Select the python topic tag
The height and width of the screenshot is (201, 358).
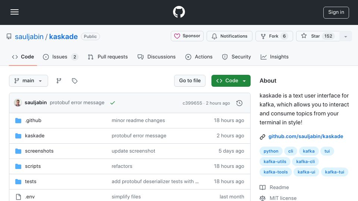point(271,151)
